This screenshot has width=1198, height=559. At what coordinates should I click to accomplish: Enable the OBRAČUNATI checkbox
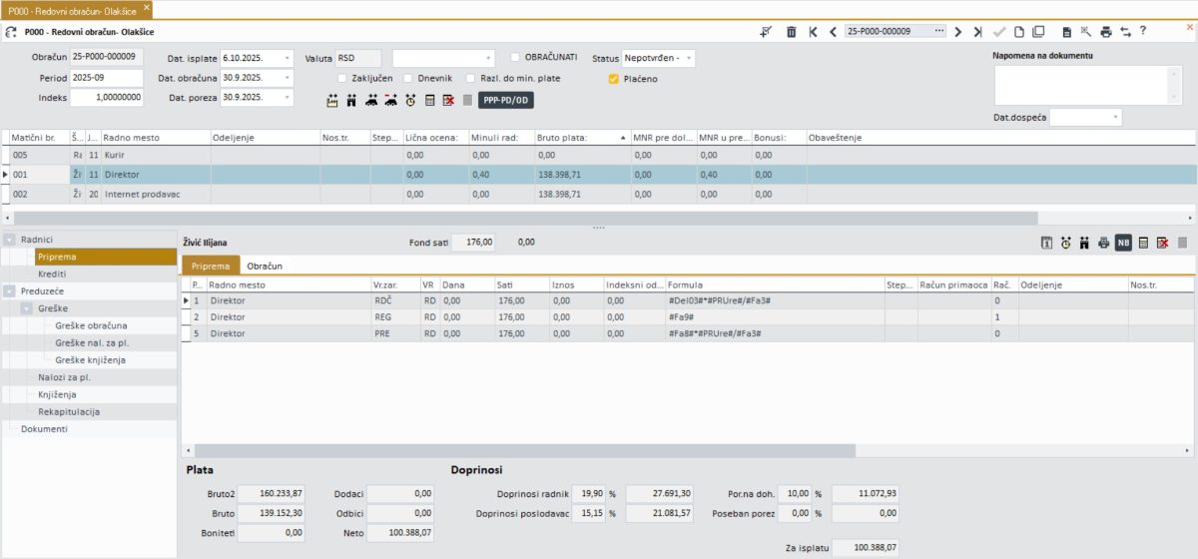pos(515,57)
